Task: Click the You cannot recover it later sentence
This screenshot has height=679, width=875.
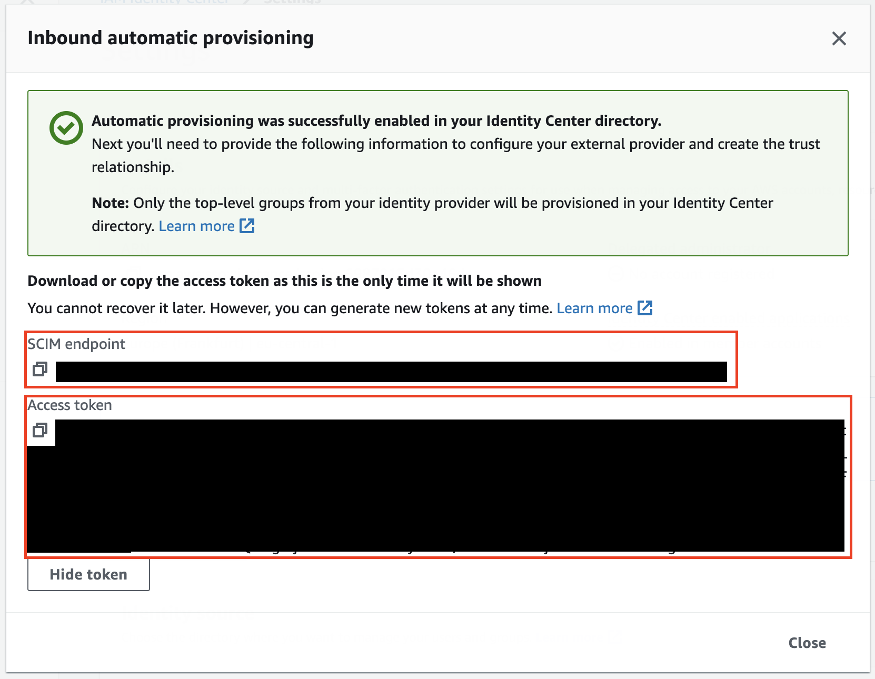Action: click(290, 308)
